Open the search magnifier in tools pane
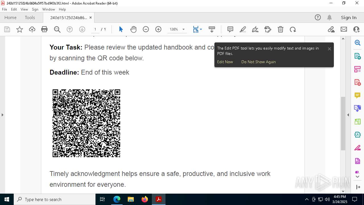This screenshot has height=205, width=364. click(x=357, y=43)
